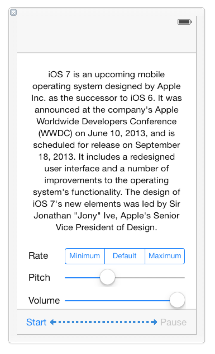215x354 pixels.
Task: Click the blue left section of Pitch track
Action: point(82,278)
